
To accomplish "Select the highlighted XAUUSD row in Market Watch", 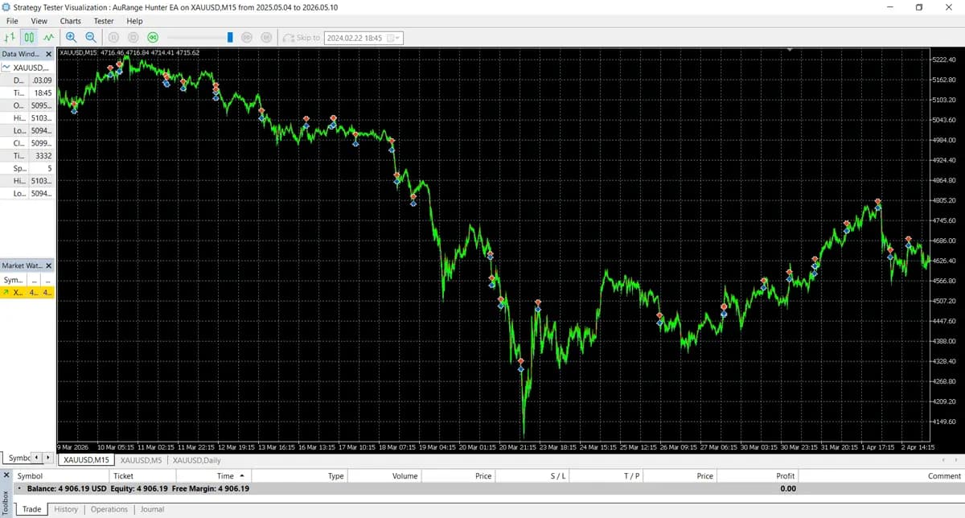I will coord(27,292).
